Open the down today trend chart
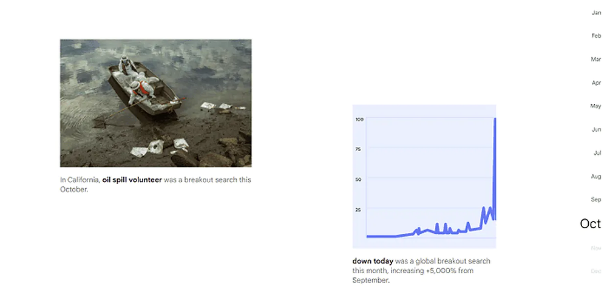The height and width of the screenshot is (292, 607). [x=424, y=177]
